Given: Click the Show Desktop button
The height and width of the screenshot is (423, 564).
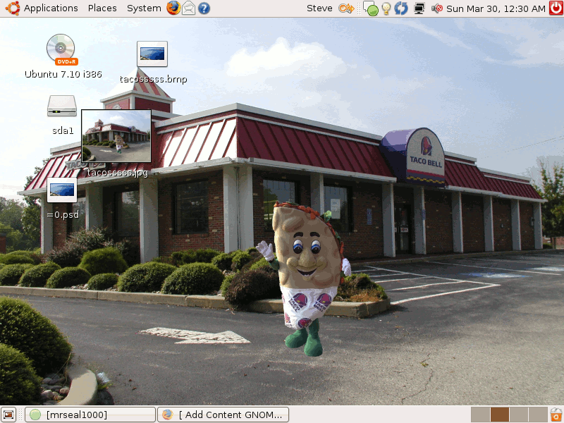Looking at the screenshot, I should tap(8, 415).
